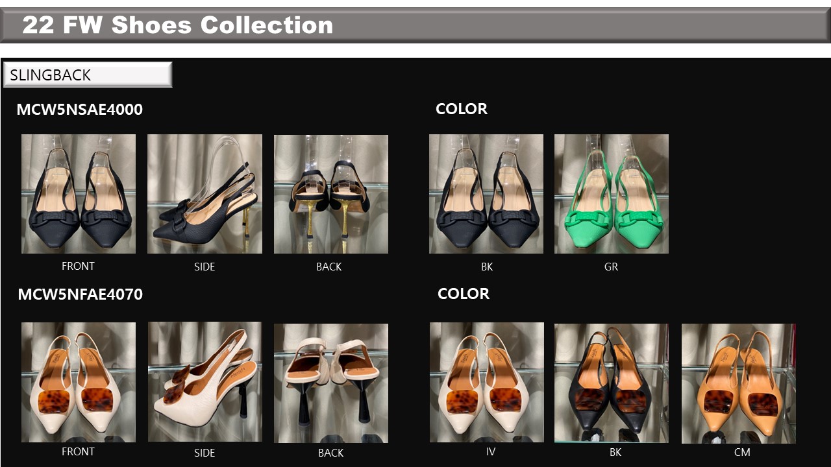The width and height of the screenshot is (831, 467).
Task: Click BK caption under MCW5NSAE4000 colors
Action: (x=487, y=267)
